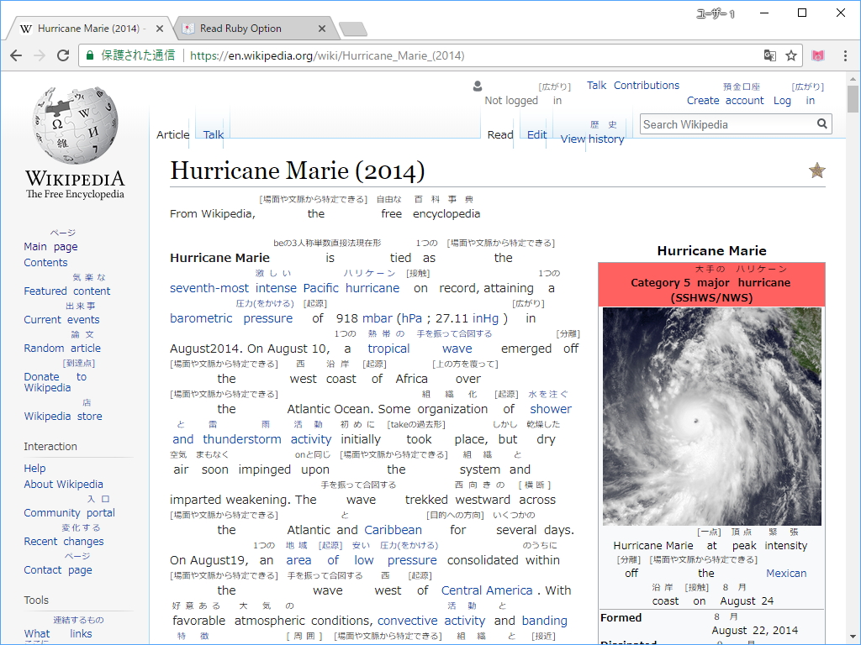Open About Wikipedia link
The width and height of the screenshot is (861, 645).
click(x=63, y=484)
